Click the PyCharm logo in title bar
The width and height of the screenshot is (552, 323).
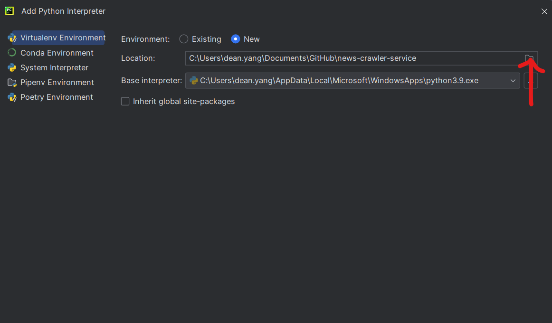coord(10,11)
